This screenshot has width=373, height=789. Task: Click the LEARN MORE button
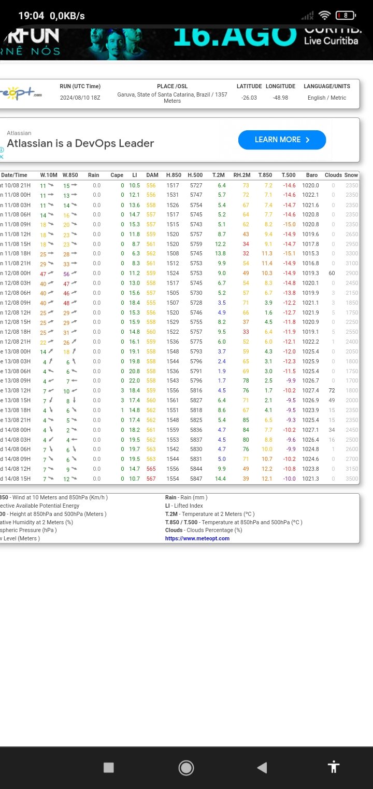[x=282, y=140]
